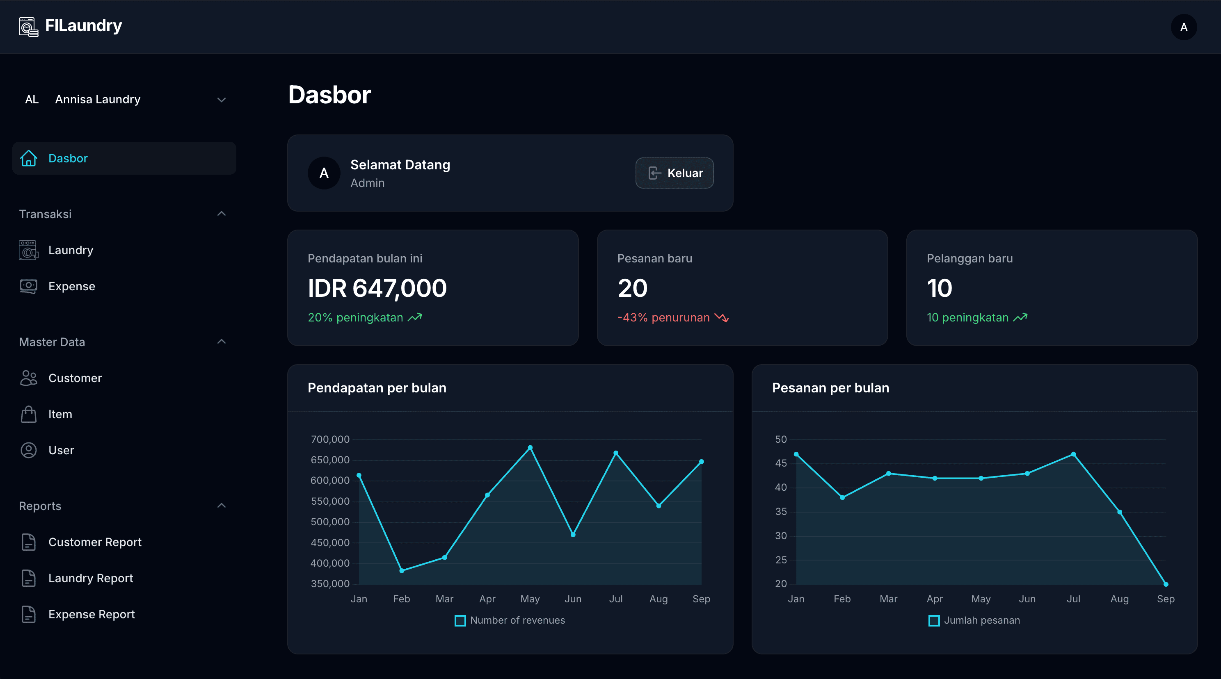Click the upward trend icon for Pendapatan
Image resolution: width=1221 pixels, height=679 pixels.
tap(415, 317)
